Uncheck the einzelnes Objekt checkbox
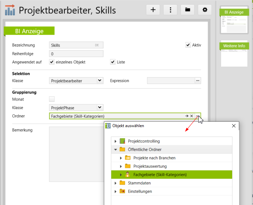The height and width of the screenshot is (205, 253). tap(52, 62)
